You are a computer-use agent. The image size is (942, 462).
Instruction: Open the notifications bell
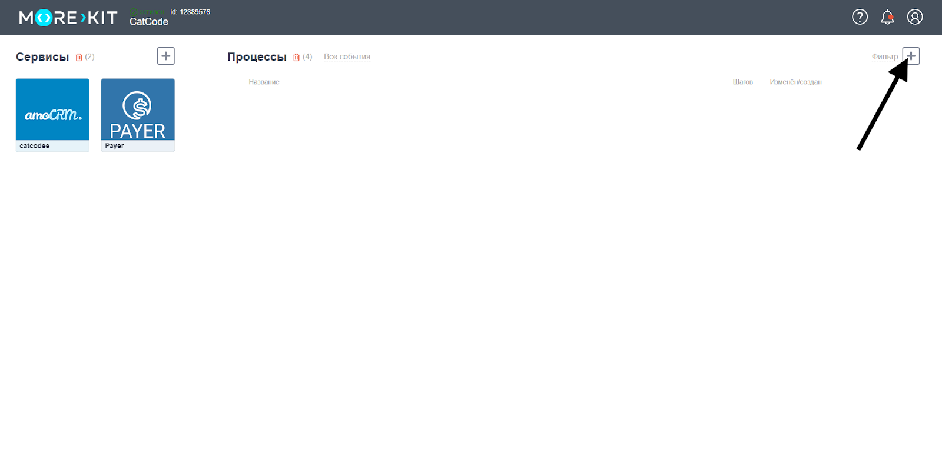pos(887,17)
